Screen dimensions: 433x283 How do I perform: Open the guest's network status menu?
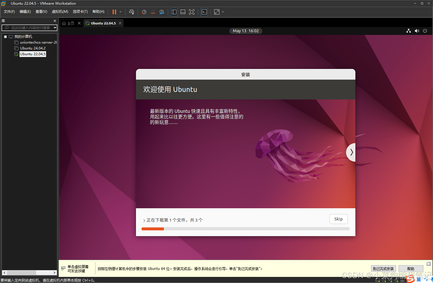pyautogui.click(x=408, y=31)
